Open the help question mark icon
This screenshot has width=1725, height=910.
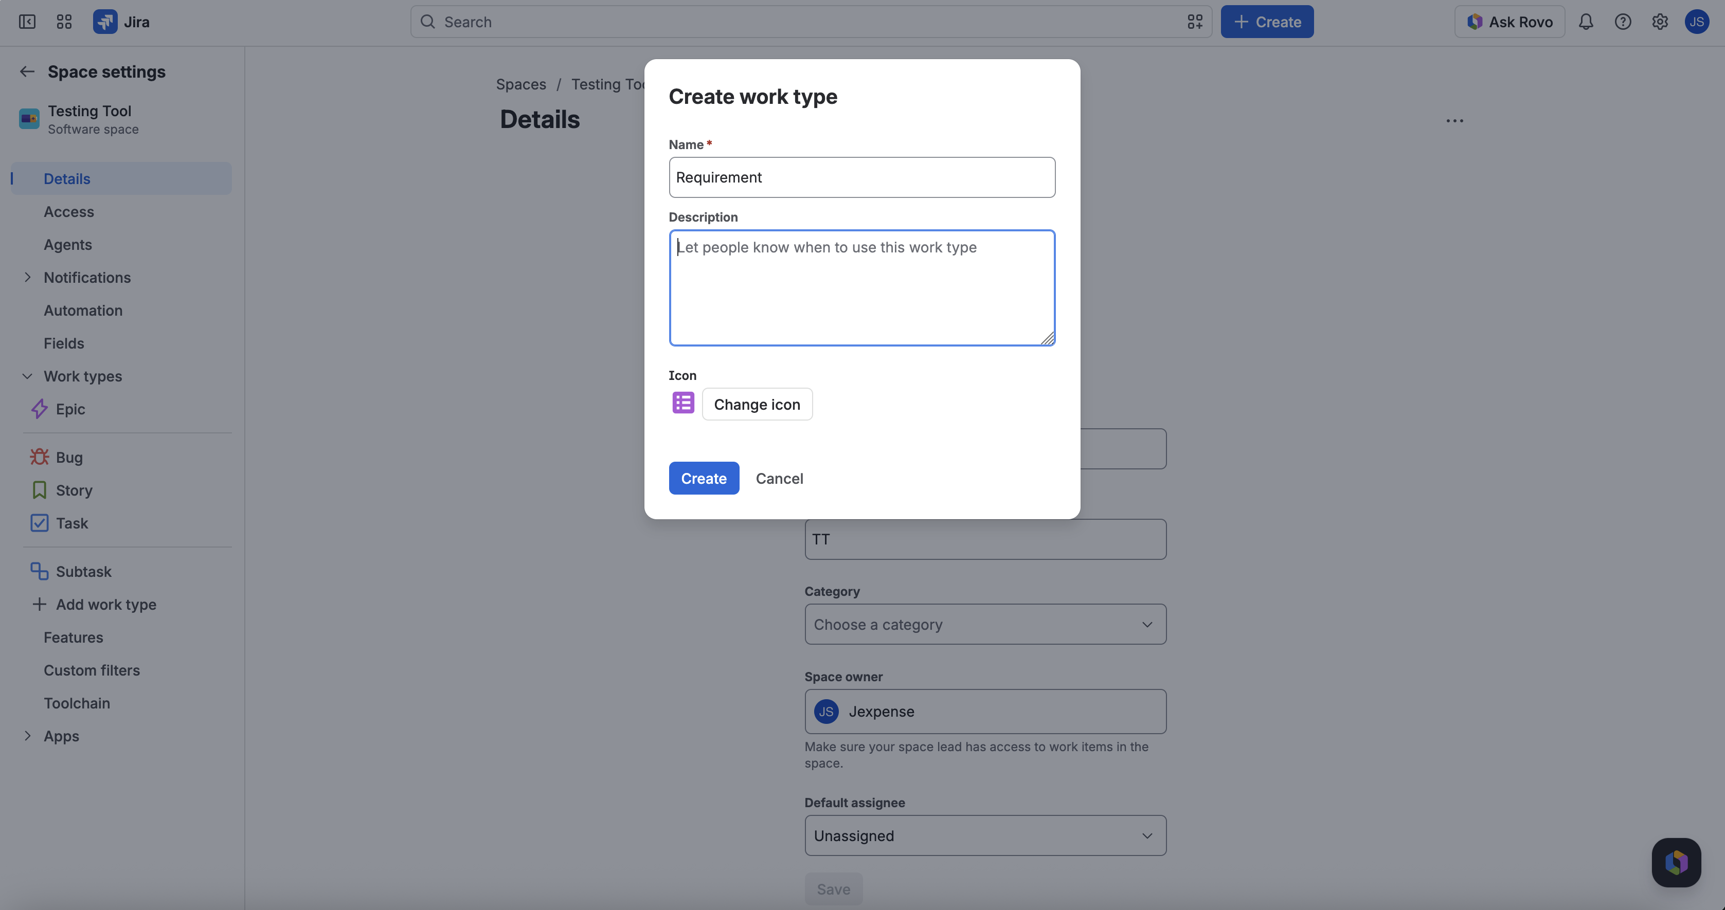(1623, 22)
